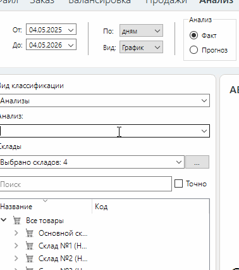Viewport: 239px width, 270px height.
Task: Select the Факт radio button
Action: point(193,35)
